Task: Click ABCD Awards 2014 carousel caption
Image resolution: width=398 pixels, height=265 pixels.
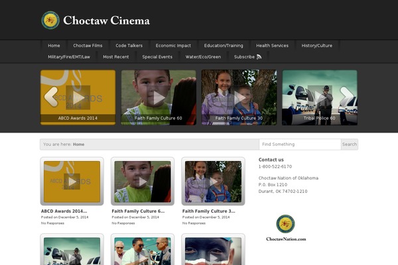Action: pyautogui.click(x=78, y=118)
